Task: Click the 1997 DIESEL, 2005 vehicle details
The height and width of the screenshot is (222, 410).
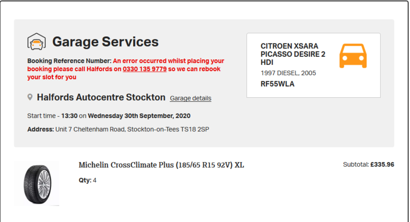Action: pos(289,73)
